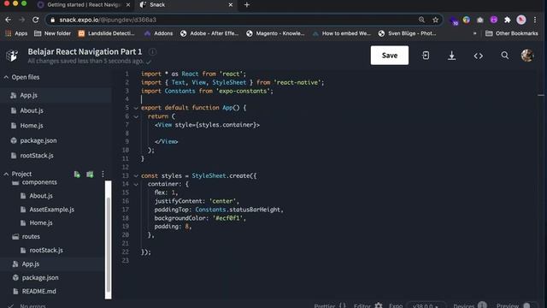Open the Magento Knowledge bookmark

[275, 33]
